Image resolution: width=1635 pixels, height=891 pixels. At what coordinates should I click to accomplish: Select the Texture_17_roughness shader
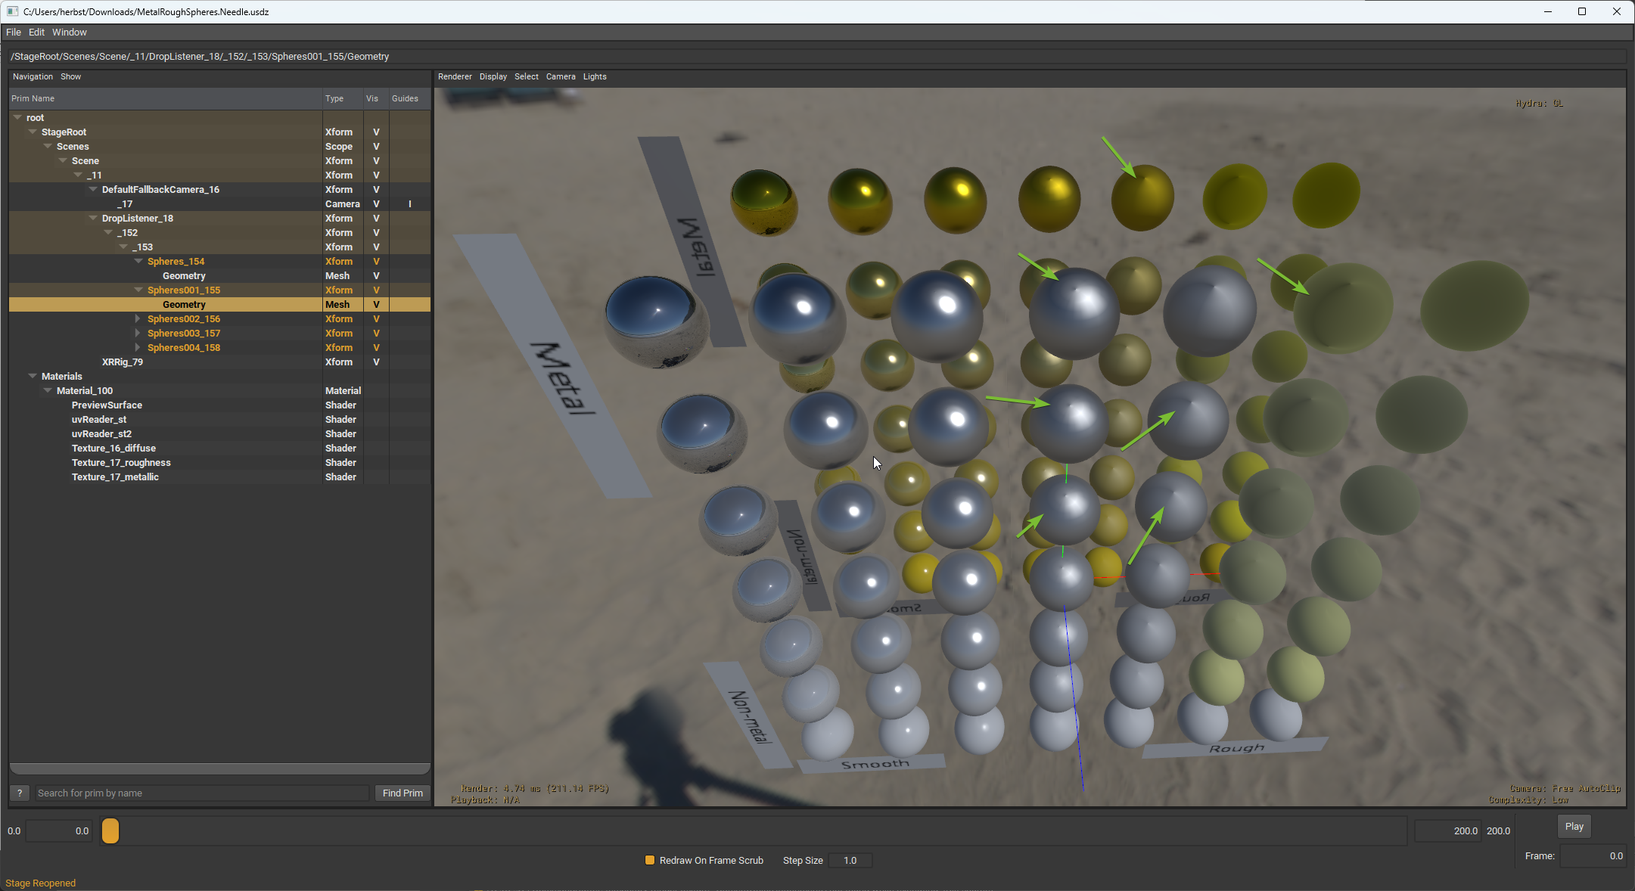pos(121,462)
